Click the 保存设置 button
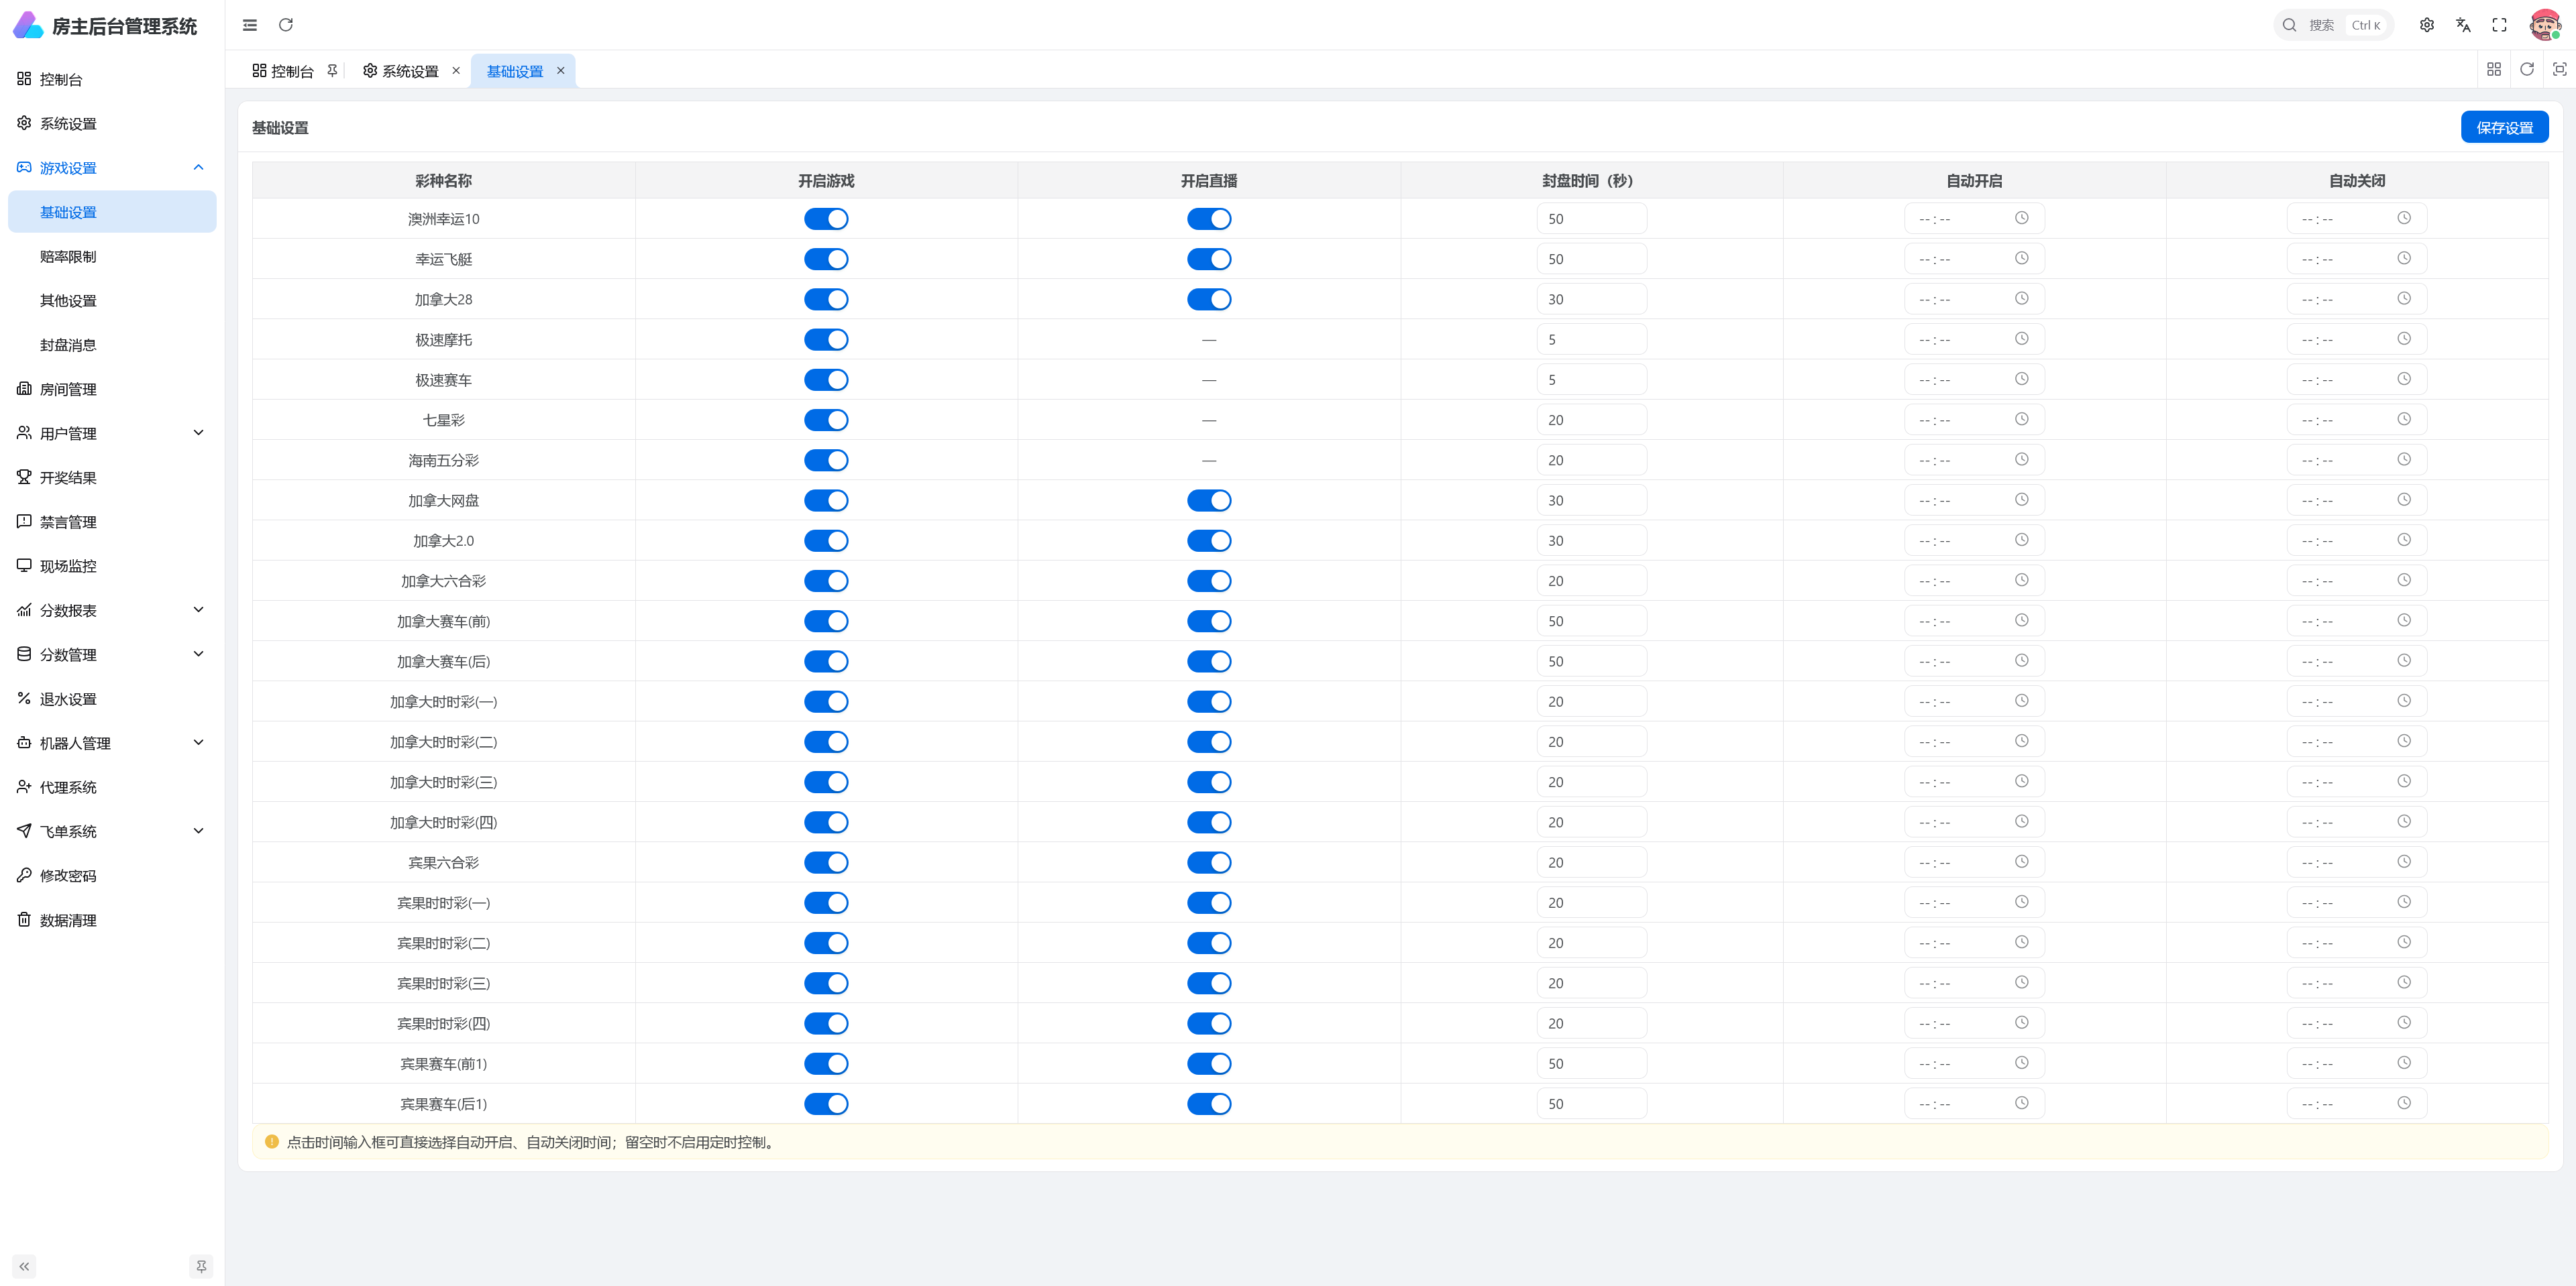The image size is (2576, 1286). click(x=2504, y=127)
